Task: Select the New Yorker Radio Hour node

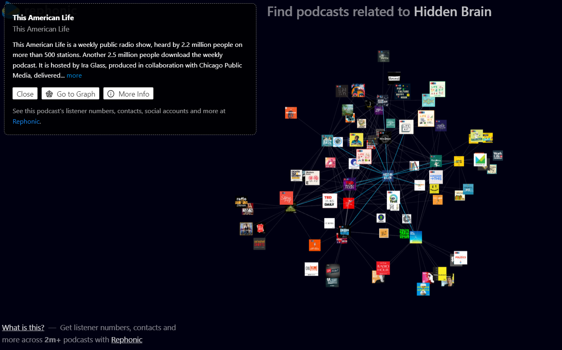Action: tap(383, 268)
